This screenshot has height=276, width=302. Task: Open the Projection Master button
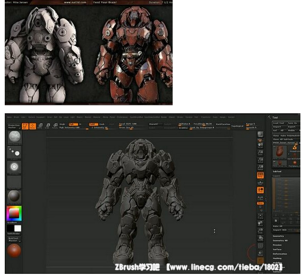tap(14, 126)
